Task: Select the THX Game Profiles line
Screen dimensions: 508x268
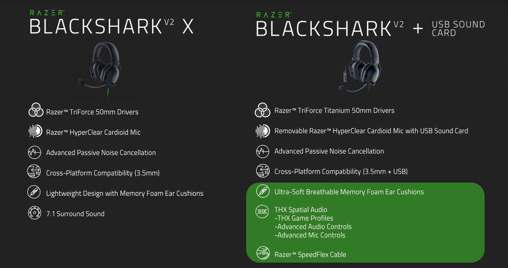Action: [x=304, y=218]
